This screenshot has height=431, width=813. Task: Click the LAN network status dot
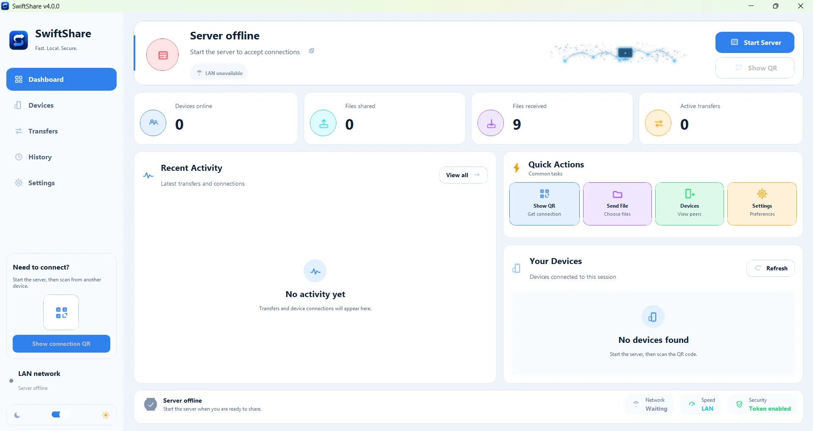pos(11,381)
